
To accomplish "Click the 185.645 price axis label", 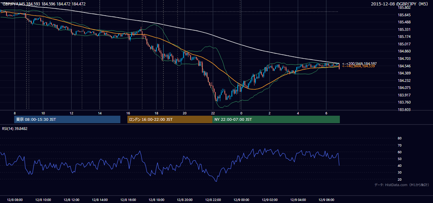I will (x=404, y=15).
